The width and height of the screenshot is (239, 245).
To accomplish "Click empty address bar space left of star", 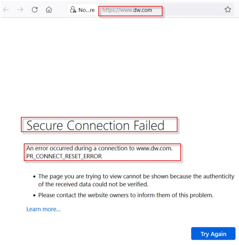I will point(194,10).
